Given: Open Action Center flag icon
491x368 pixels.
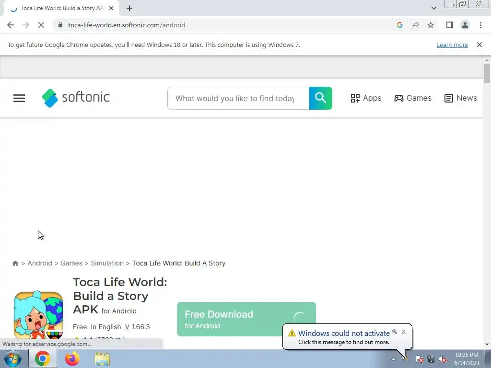Looking at the screenshot, I should pyautogui.click(x=420, y=359).
